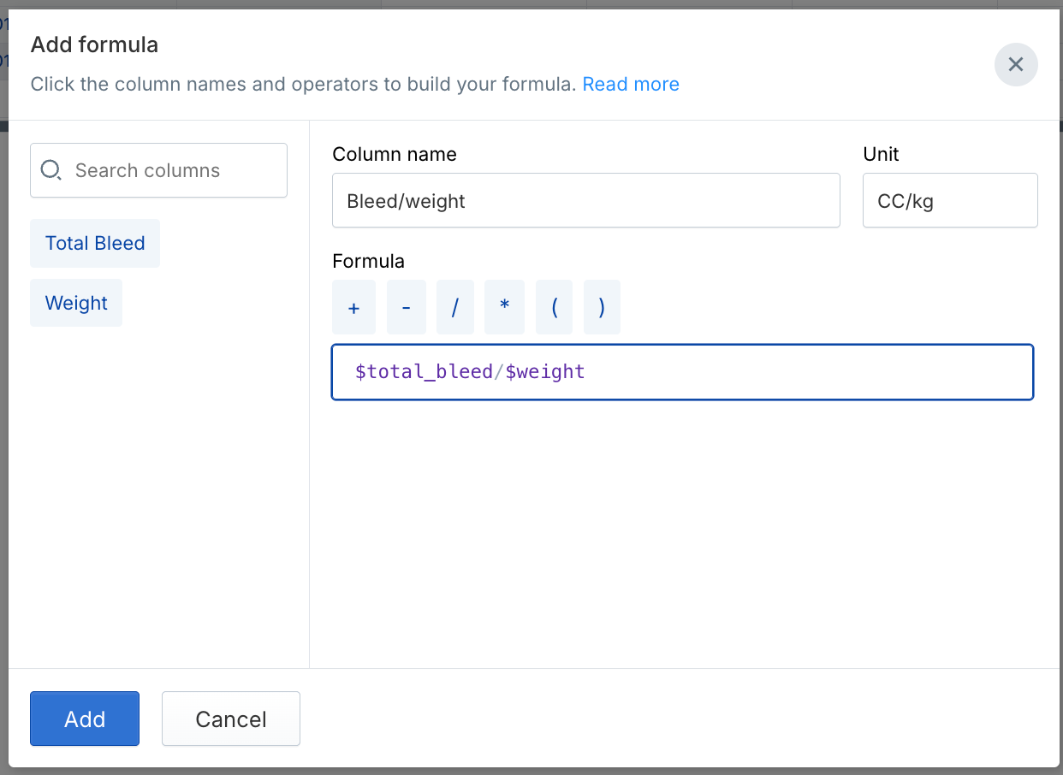Viewport: 1063px width, 775px height.
Task: Insert the minus operator
Action: pyautogui.click(x=406, y=308)
